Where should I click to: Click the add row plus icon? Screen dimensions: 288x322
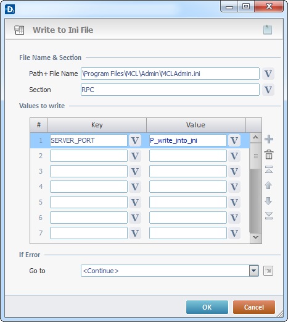point(269,139)
